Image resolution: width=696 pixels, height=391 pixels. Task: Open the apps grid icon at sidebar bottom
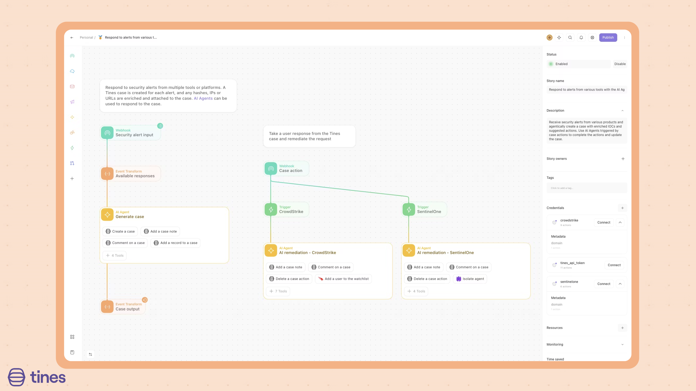(72, 337)
